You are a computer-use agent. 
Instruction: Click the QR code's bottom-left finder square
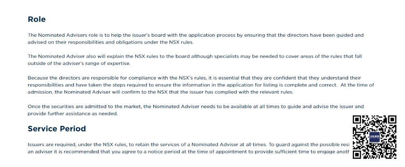(x=357, y=154)
